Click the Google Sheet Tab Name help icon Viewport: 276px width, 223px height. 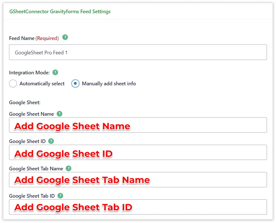point(69,168)
